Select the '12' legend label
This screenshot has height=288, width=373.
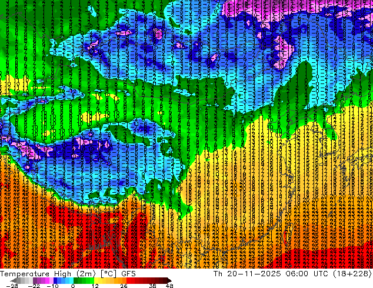(95, 286)
